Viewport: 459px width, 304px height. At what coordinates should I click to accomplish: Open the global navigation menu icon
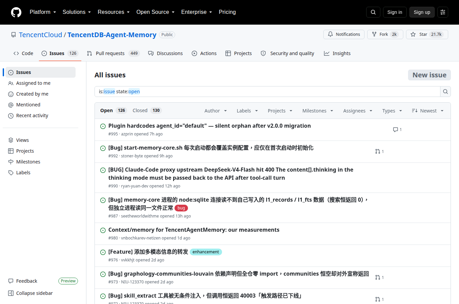[x=443, y=12]
